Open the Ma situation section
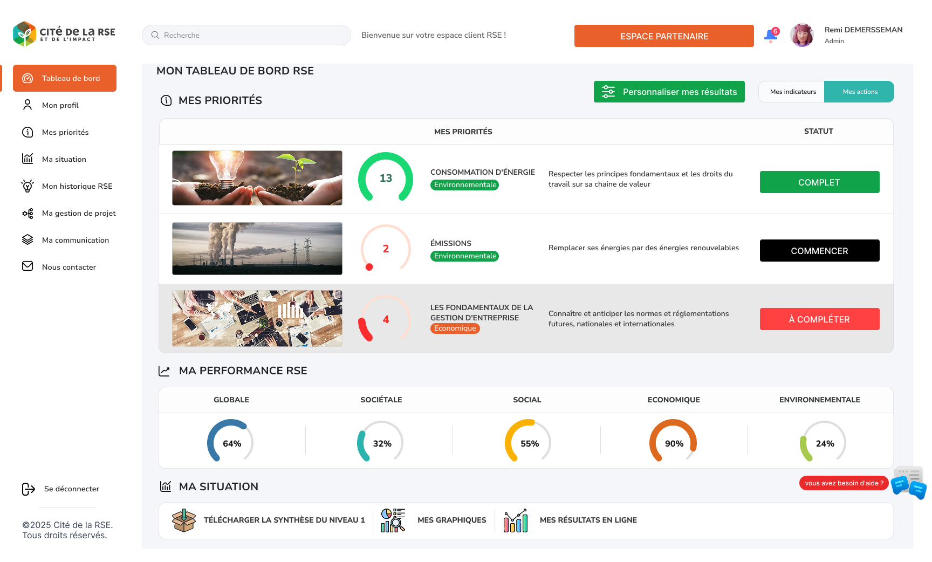Screen dimensions: 932x562 [64, 159]
